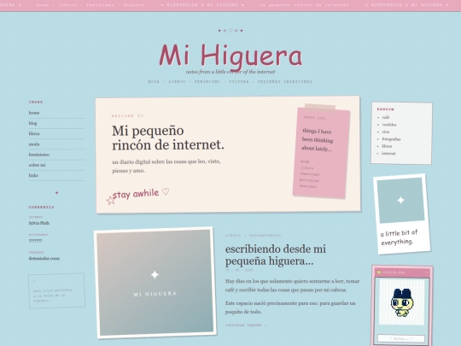
Task: Open the blog link in the index
Action: [x=32, y=123]
